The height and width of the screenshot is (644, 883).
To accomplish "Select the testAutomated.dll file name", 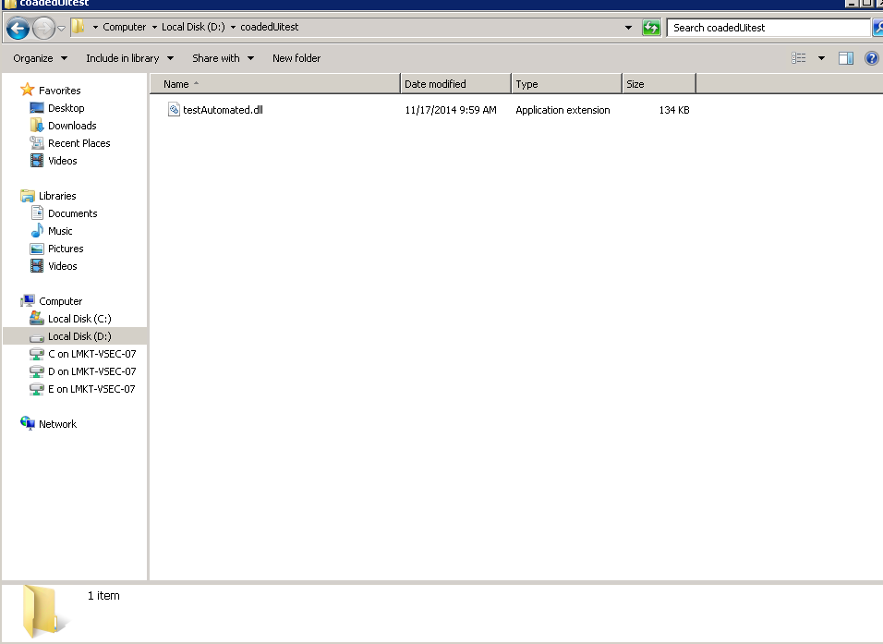I will (223, 110).
